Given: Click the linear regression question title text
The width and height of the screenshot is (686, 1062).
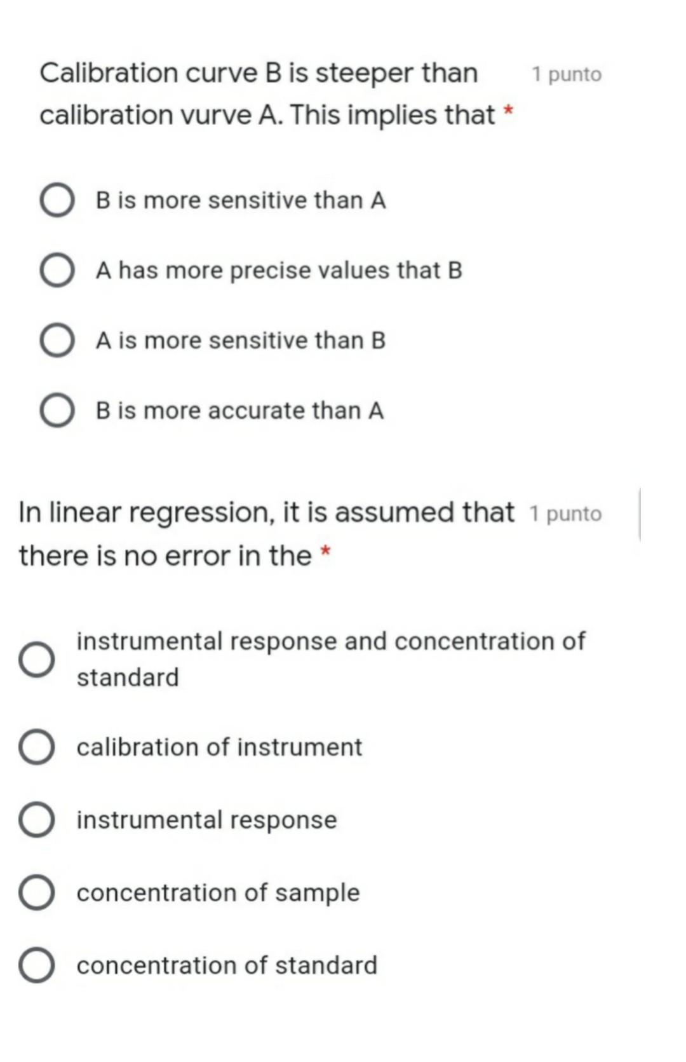Looking at the screenshot, I should coord(267,534).
